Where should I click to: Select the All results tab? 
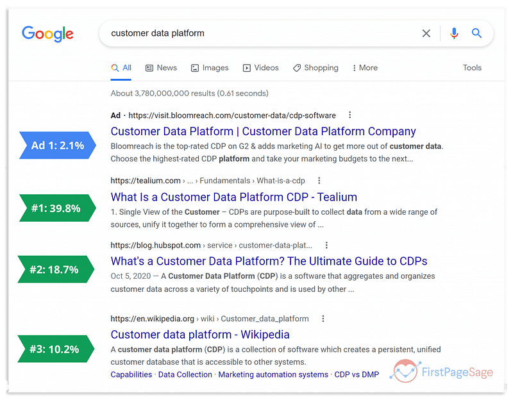point(121,67)
